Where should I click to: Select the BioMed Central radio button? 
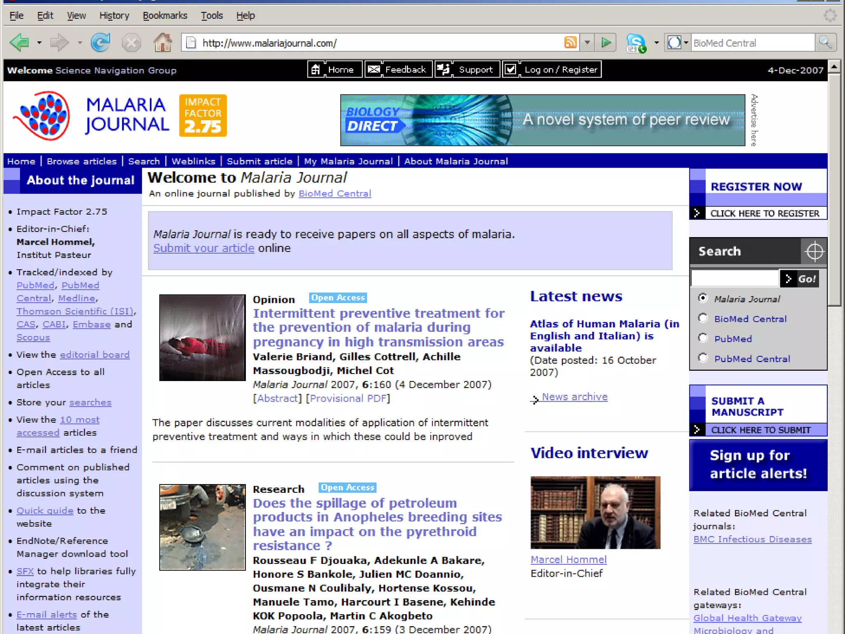click(703, 318)
